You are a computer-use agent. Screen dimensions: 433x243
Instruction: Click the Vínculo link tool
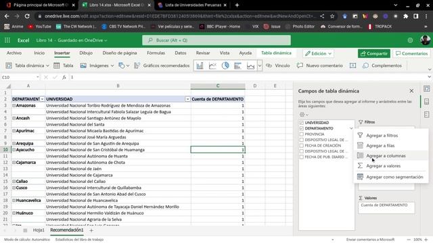pos(278,65)
